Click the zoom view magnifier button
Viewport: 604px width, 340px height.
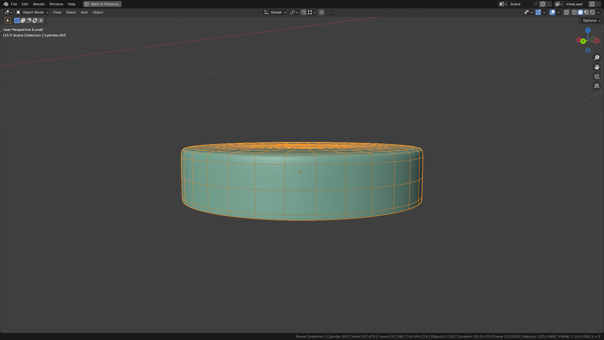click(596, 58)
